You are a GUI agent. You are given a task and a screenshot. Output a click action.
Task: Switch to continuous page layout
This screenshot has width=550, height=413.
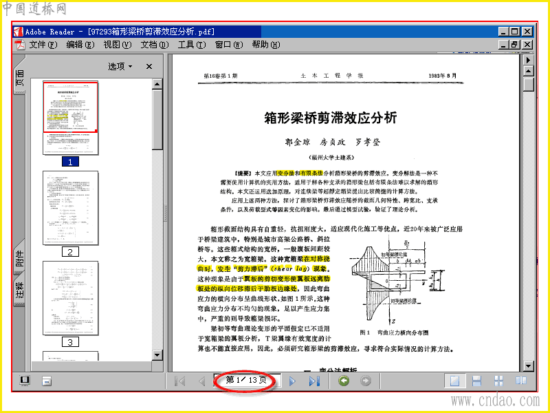click(x=476, y=381)
